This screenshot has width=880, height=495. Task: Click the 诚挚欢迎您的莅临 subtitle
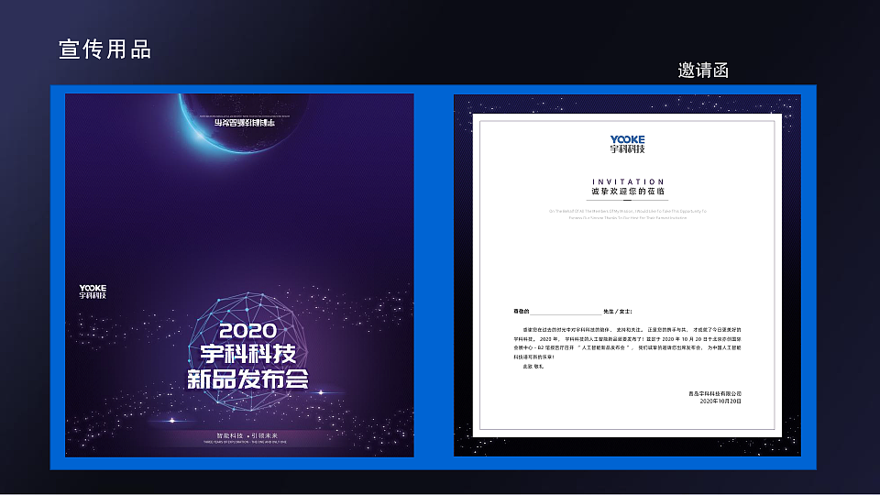pyautogui.click(x=628, y=192)
